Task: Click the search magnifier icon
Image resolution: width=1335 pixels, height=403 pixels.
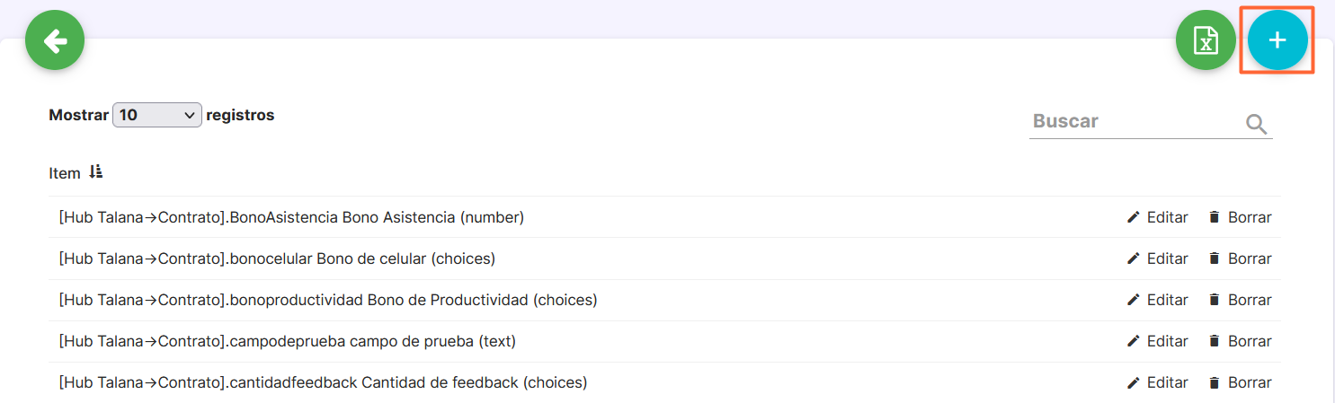Action: (x=1257, y=125)
